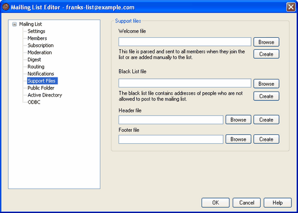Click the title bar application icon
Screen dimensions: 298x213
(x=6, y=7)
